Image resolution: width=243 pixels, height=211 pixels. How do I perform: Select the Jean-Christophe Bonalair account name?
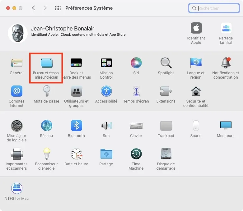63,29
